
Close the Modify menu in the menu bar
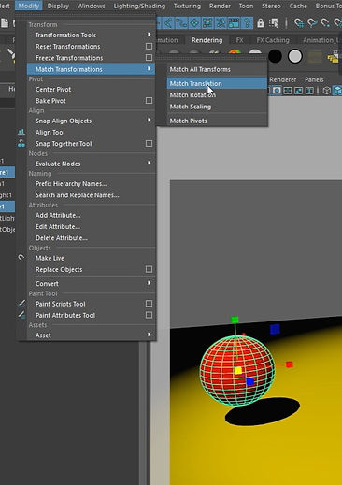click(x=29, y=6)
